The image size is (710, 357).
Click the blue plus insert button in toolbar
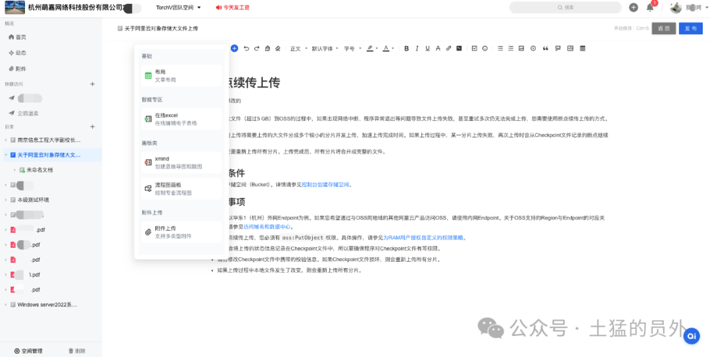(234, 48)
